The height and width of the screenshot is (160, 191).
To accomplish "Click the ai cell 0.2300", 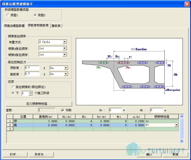I will 136,121.
